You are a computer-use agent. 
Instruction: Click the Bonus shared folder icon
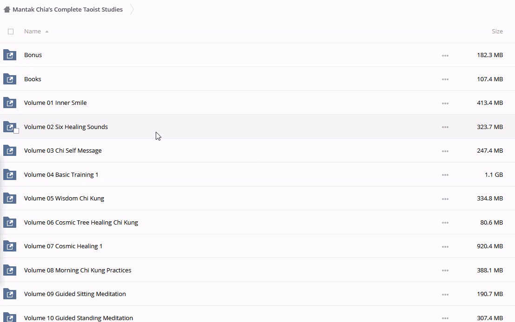(10, 55)
